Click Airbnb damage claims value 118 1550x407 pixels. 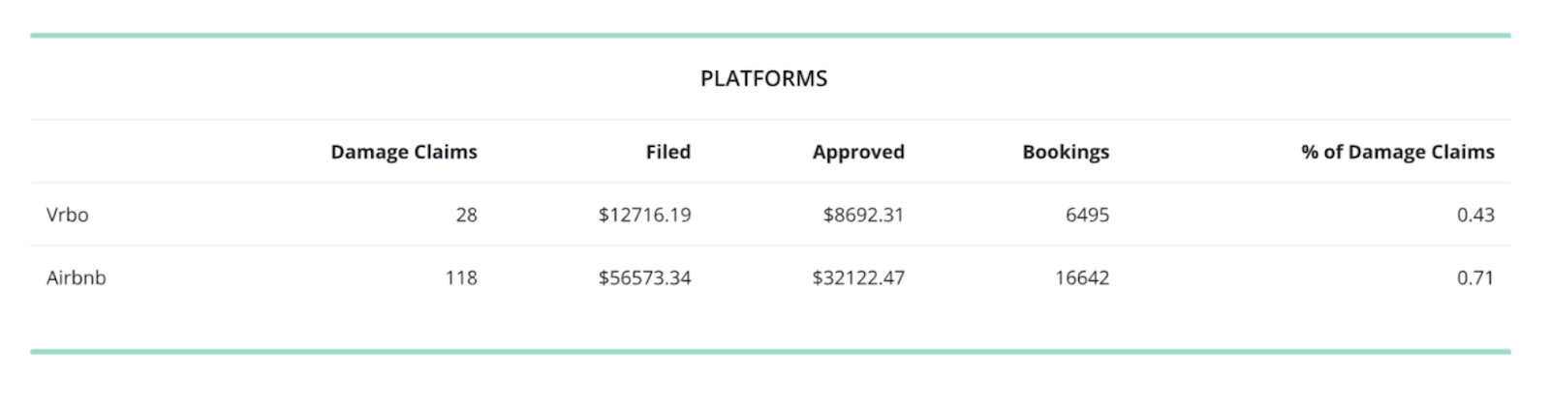(x=461, y=277)
